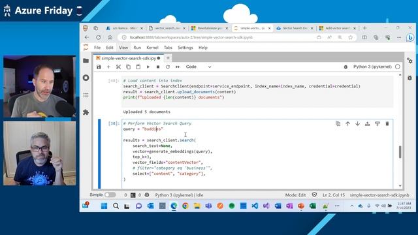This screenshot has width=418, height=235.
Task: Open the Windows Start menu
Action: coord(104,206)
